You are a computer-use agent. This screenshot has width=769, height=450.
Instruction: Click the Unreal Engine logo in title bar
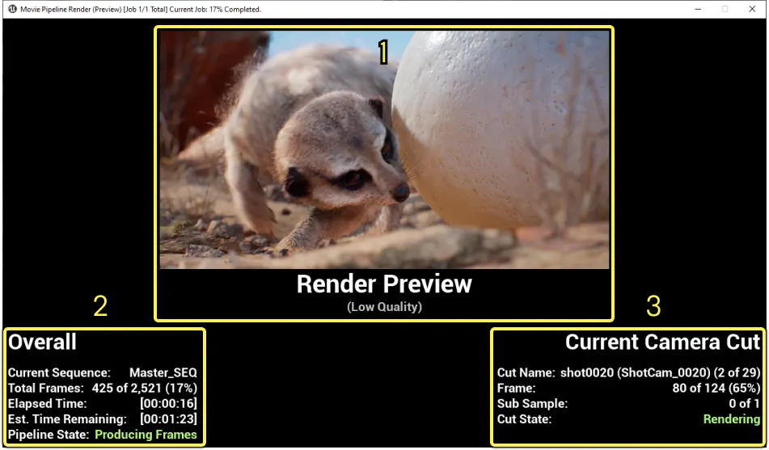click(12, 9)
